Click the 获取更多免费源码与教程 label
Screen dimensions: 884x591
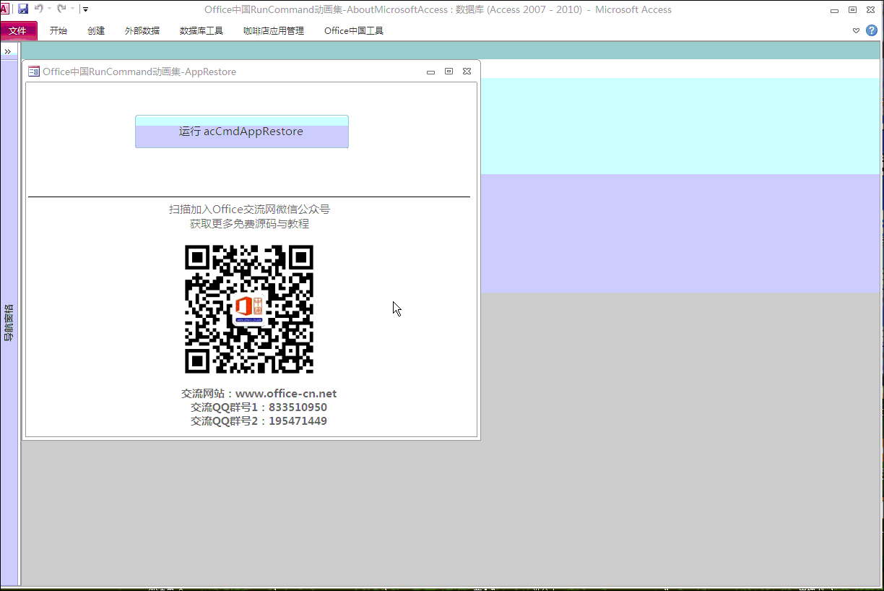point(249,224)
